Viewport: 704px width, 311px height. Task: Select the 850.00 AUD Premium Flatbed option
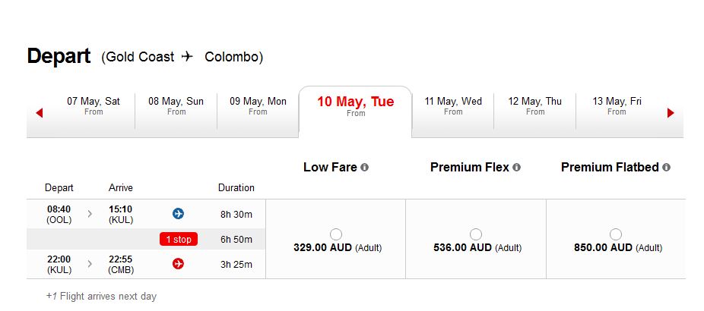click(x=616, y=234)
